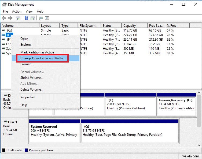Screen dimensions: 202x159
Task: Choose Open from the context menu
Action: pyautogui.click(x=46, y=39)
